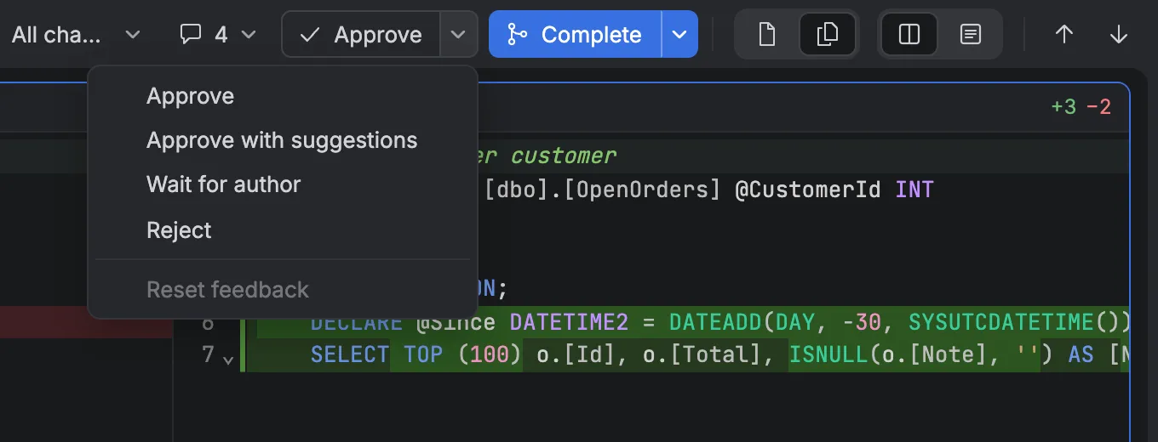This screenshot has height=442, width=1158.
Task: Click the comments bubble icon
Action: tap(192, 35)
